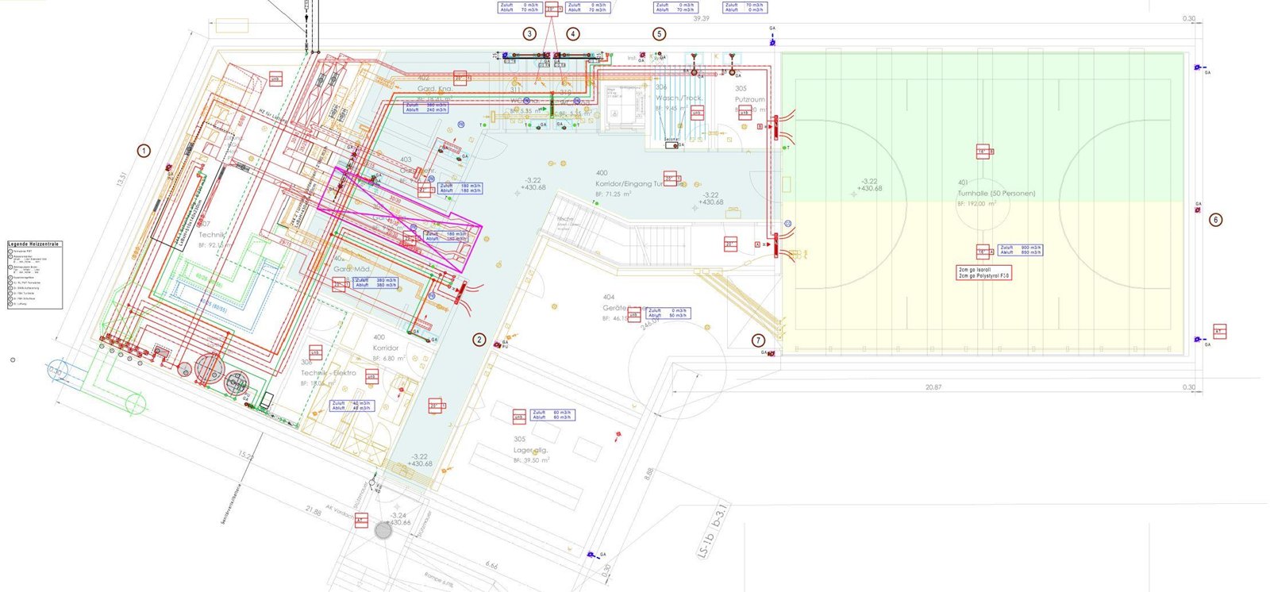The height and width of the screenshot is (592, 1270).
Task: Click the circled axis marker 3
Action: click(x=529, y=34)
